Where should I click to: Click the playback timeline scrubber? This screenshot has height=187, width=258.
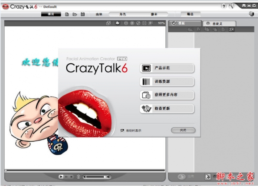6,171
